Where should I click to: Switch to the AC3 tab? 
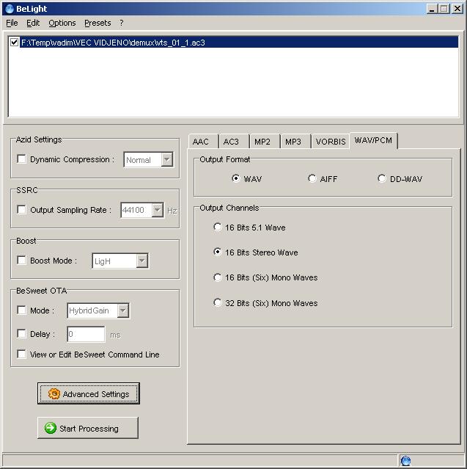pyautogui.click(x=234, y=142)
